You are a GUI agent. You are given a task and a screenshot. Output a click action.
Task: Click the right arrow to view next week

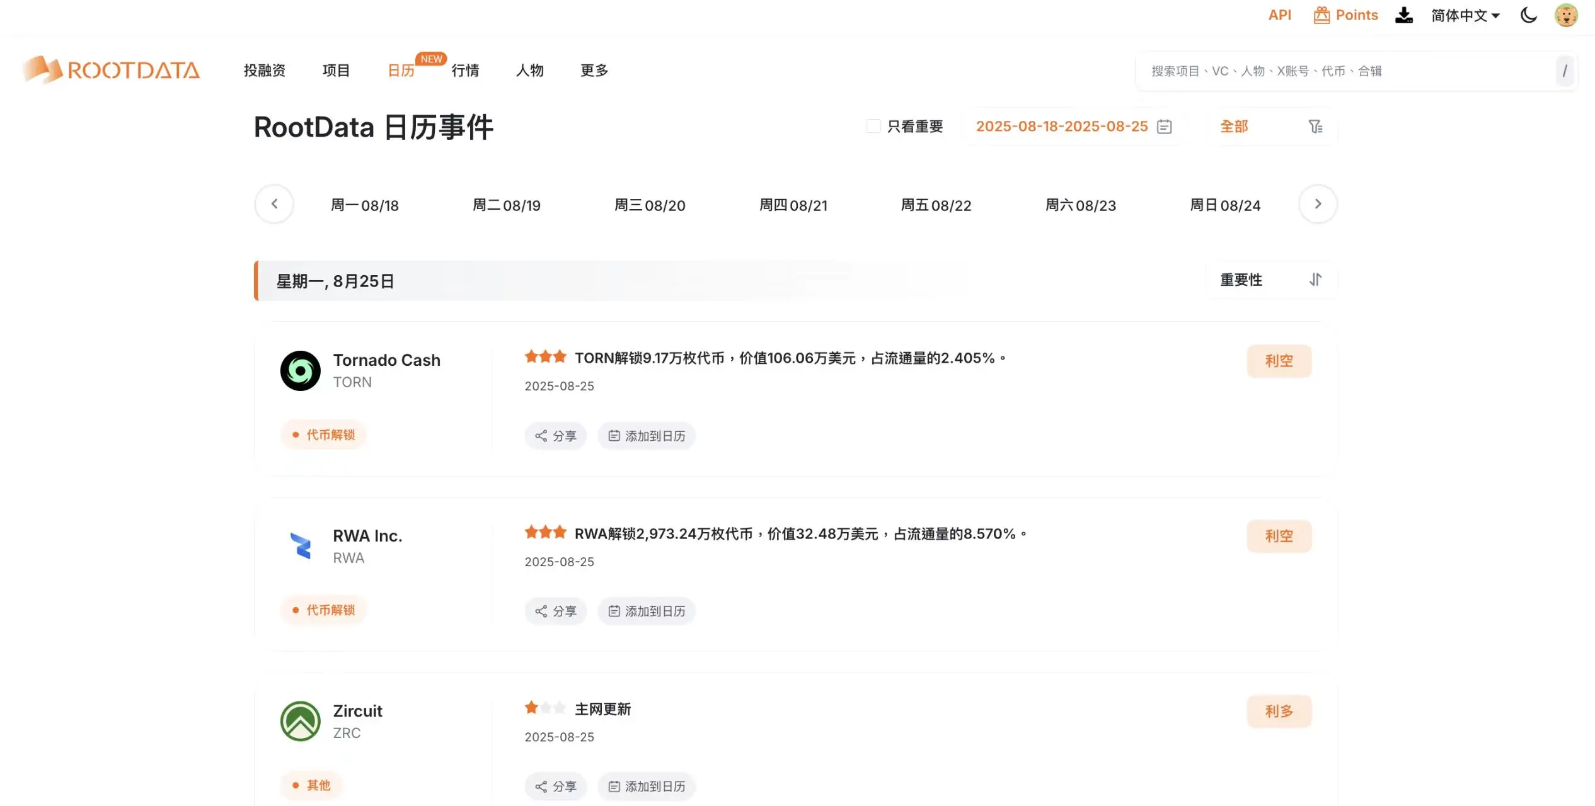click(x=1317, y=204)
